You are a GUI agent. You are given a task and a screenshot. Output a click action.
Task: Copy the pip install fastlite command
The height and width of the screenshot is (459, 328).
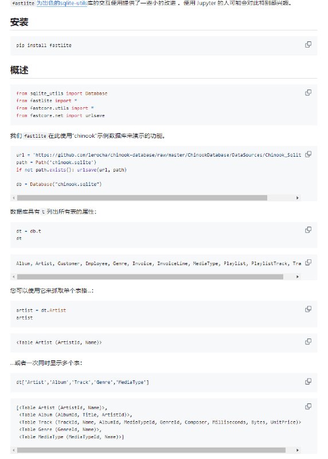tap(308, 45)
